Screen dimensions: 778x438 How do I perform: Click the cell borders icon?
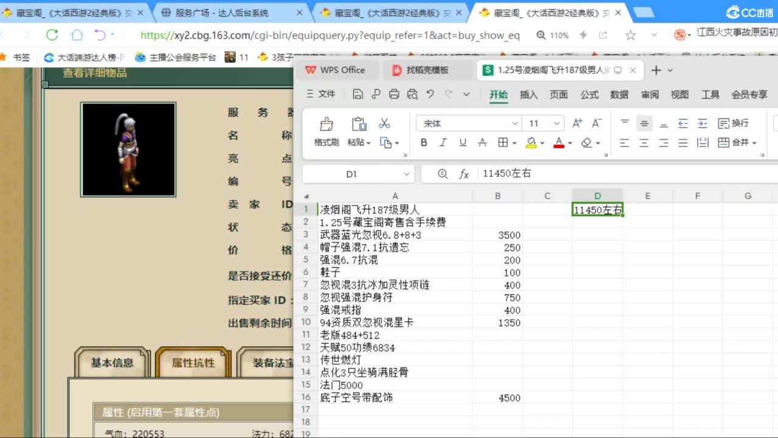[x=503, y=142]
